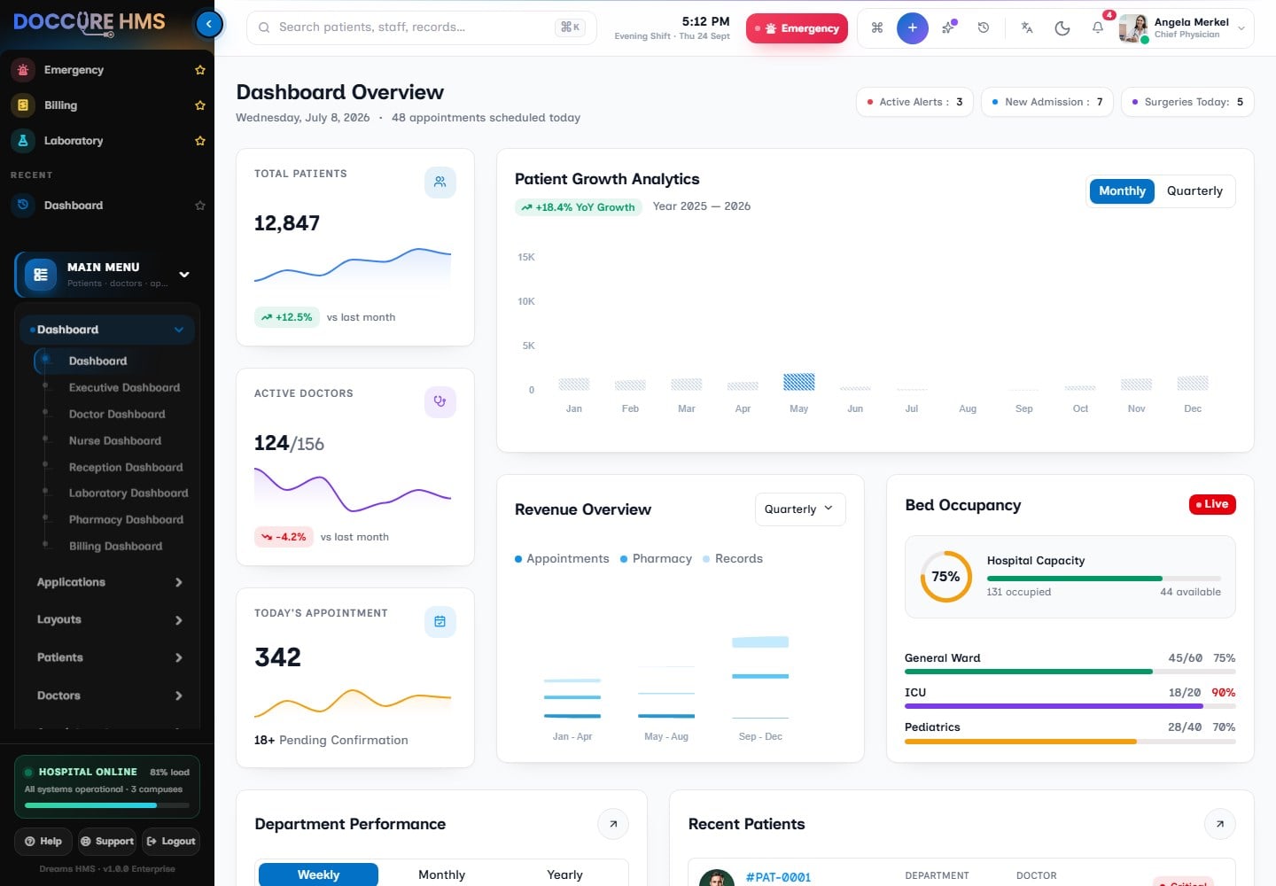The image size is (1276, 886).
Task: Open the command shortcuts icon in the header
Action: pyautogui.click(x=877, y=27)
